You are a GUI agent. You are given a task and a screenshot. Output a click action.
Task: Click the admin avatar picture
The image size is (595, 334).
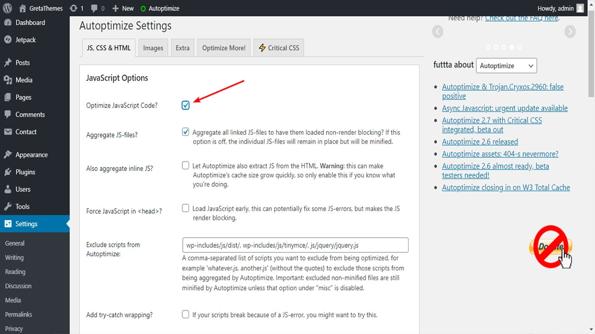point(580,8)
